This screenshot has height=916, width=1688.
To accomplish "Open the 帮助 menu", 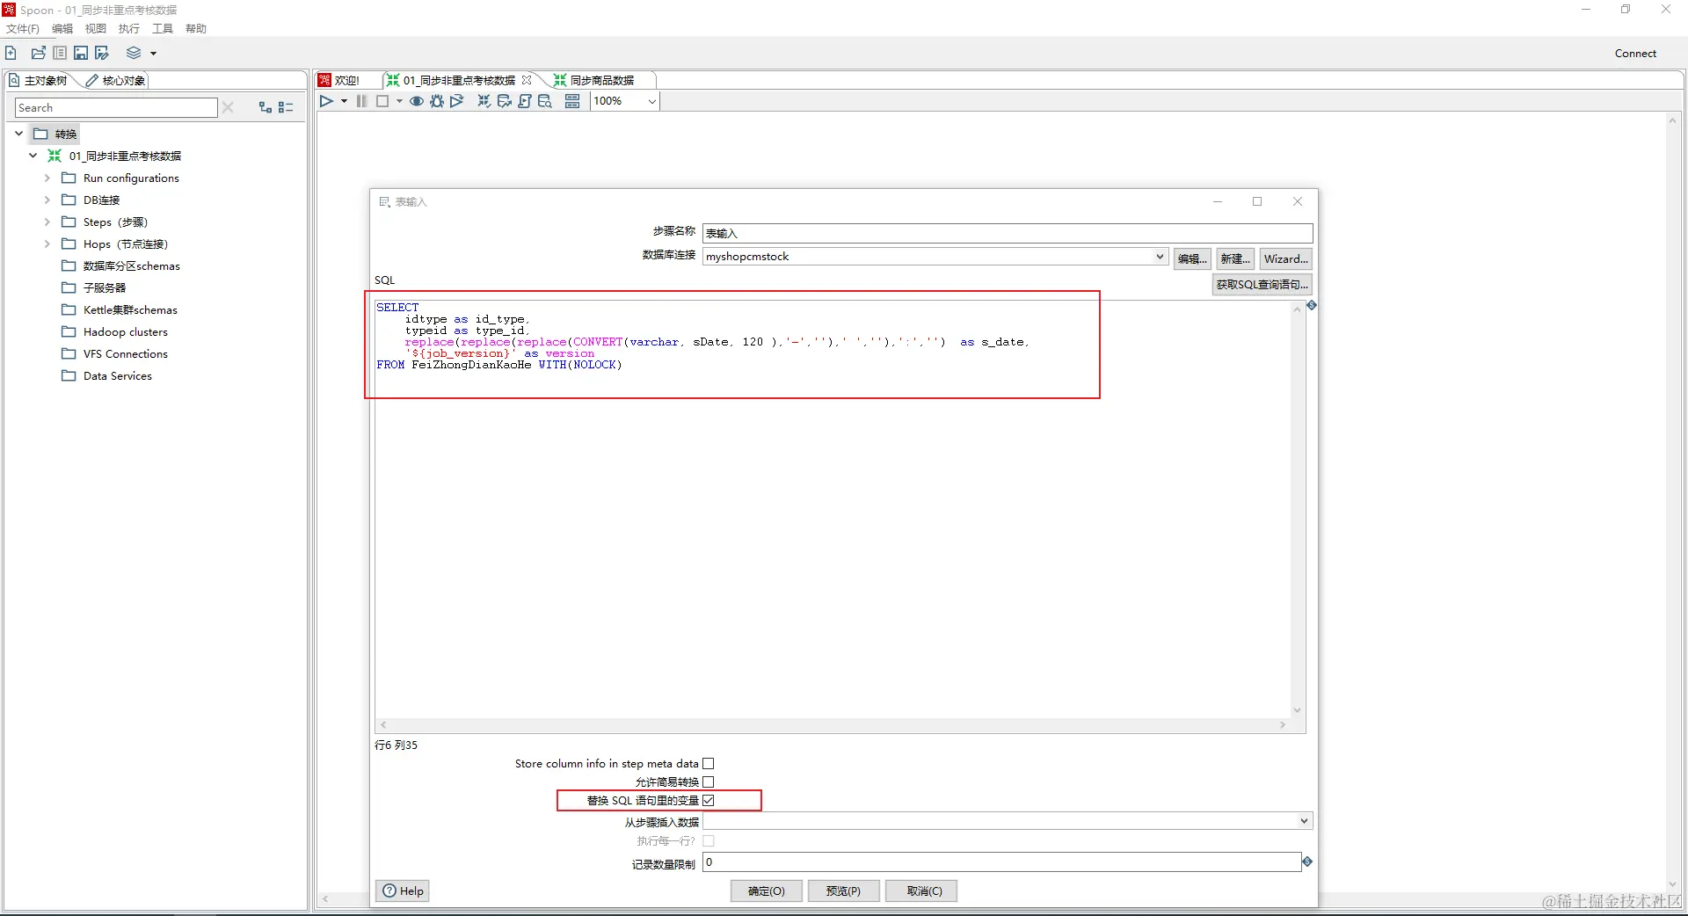I will point(196,29).
